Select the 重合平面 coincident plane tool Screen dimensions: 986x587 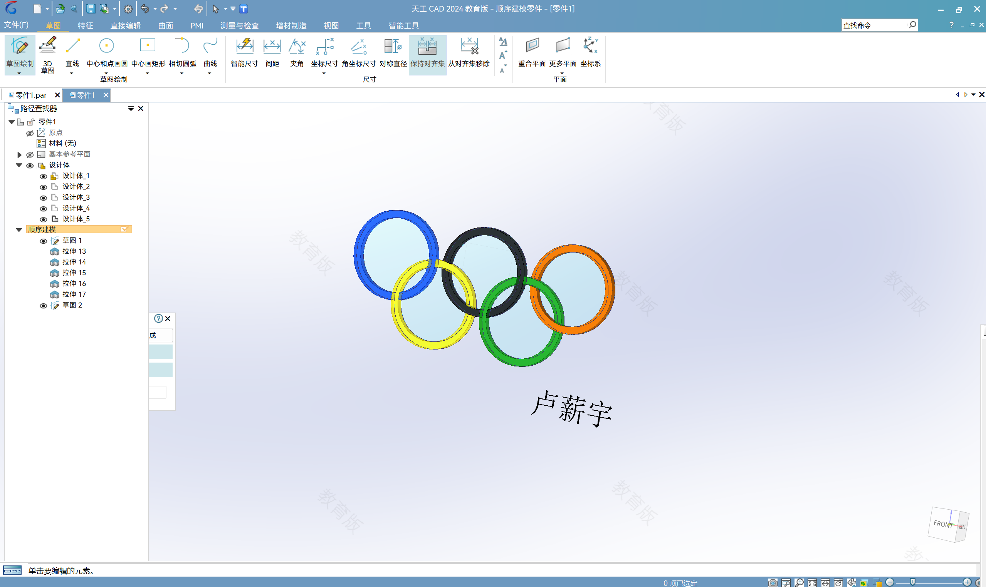(532, 53)
